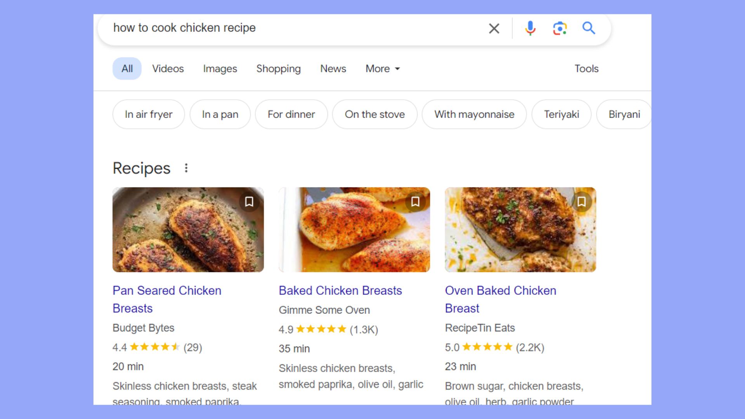Screen dimensions: 745x419
Task: Enable the 'In air fryer' filter chip
Action: (148, 114)
